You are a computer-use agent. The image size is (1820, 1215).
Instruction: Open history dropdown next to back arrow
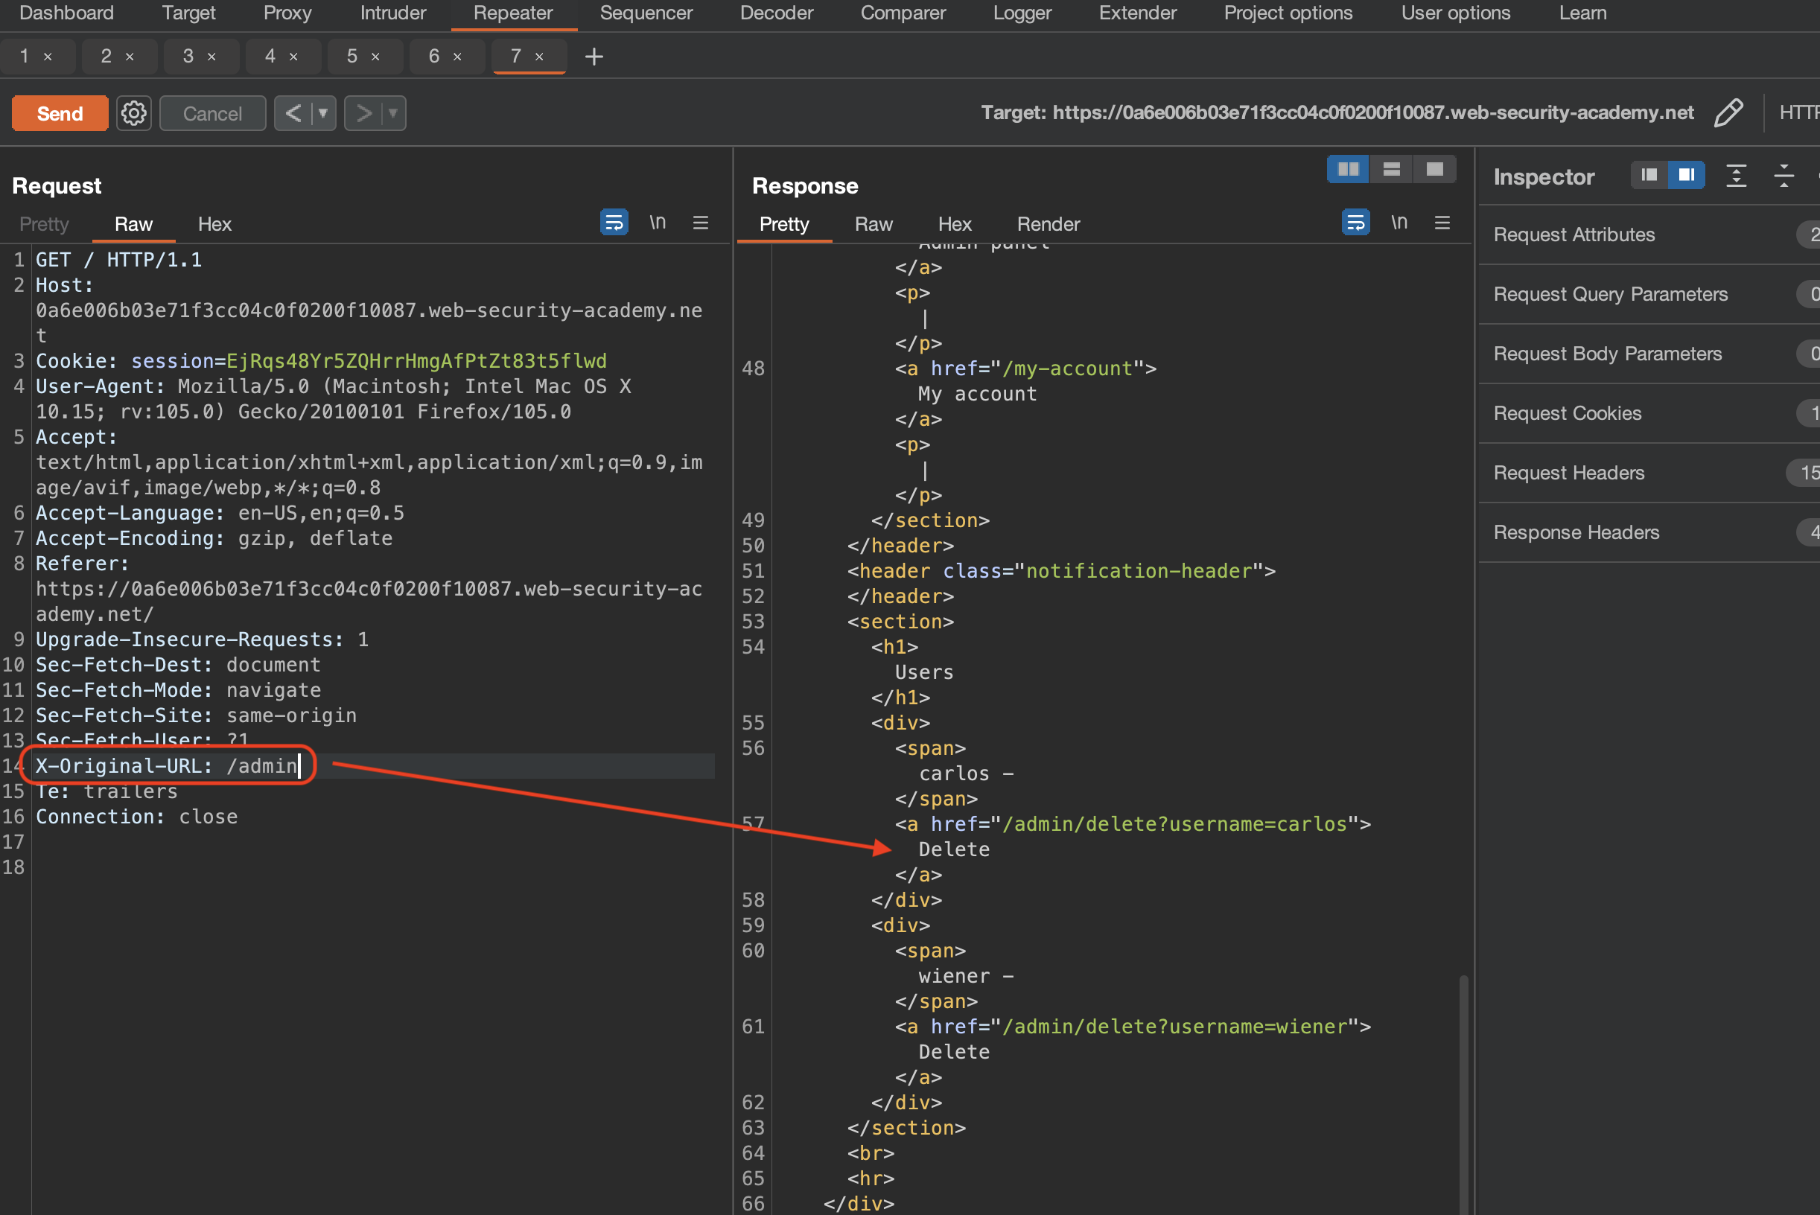pyautogui.click(x=323, y=113)
